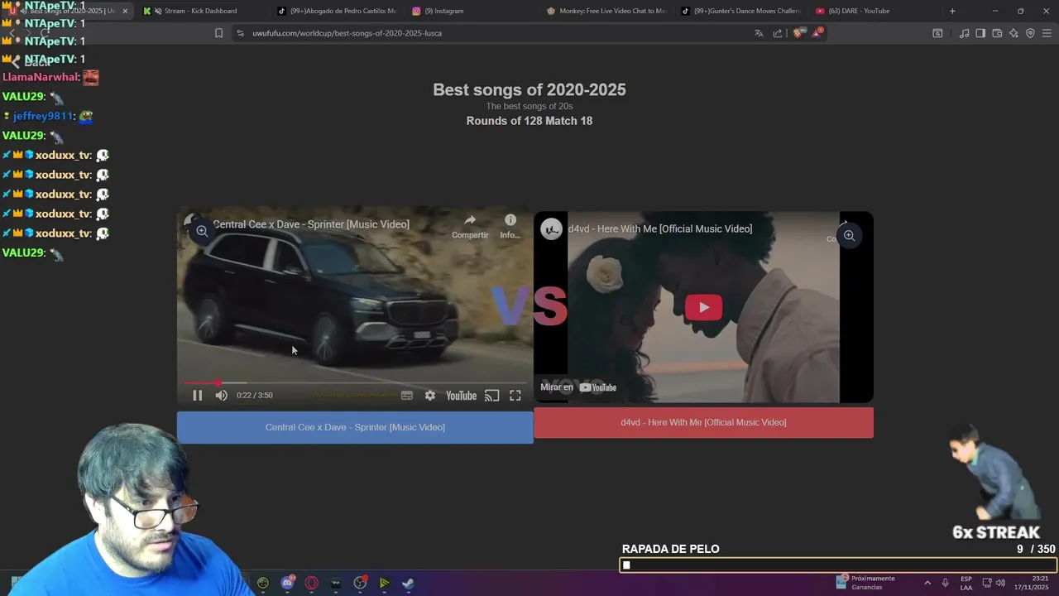Open YouTube player settings gear

(x=430, y=396)
